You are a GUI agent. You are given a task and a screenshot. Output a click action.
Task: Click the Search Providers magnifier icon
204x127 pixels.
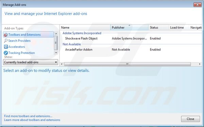[6, 41]
